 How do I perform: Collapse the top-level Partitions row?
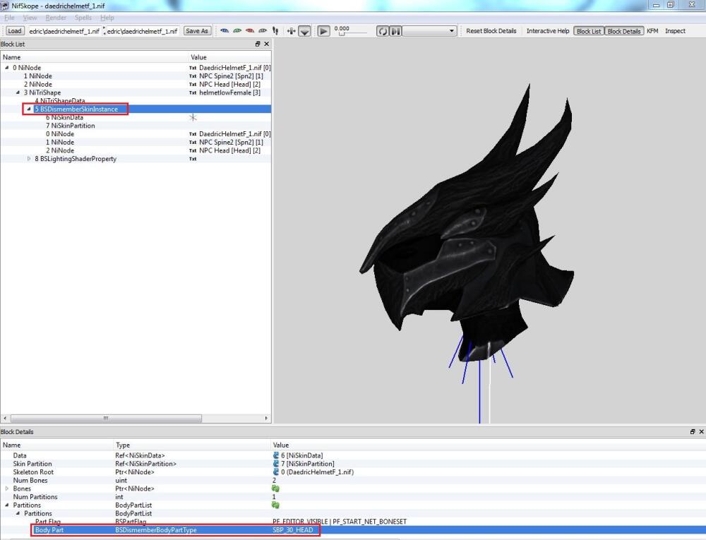click(x=7, y=505)
